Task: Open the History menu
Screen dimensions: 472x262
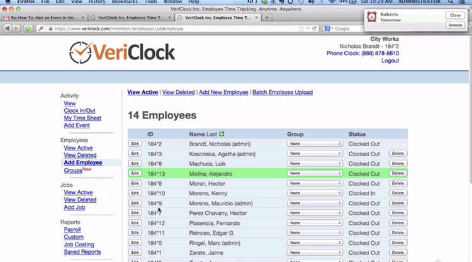Action: pos(96,3)
